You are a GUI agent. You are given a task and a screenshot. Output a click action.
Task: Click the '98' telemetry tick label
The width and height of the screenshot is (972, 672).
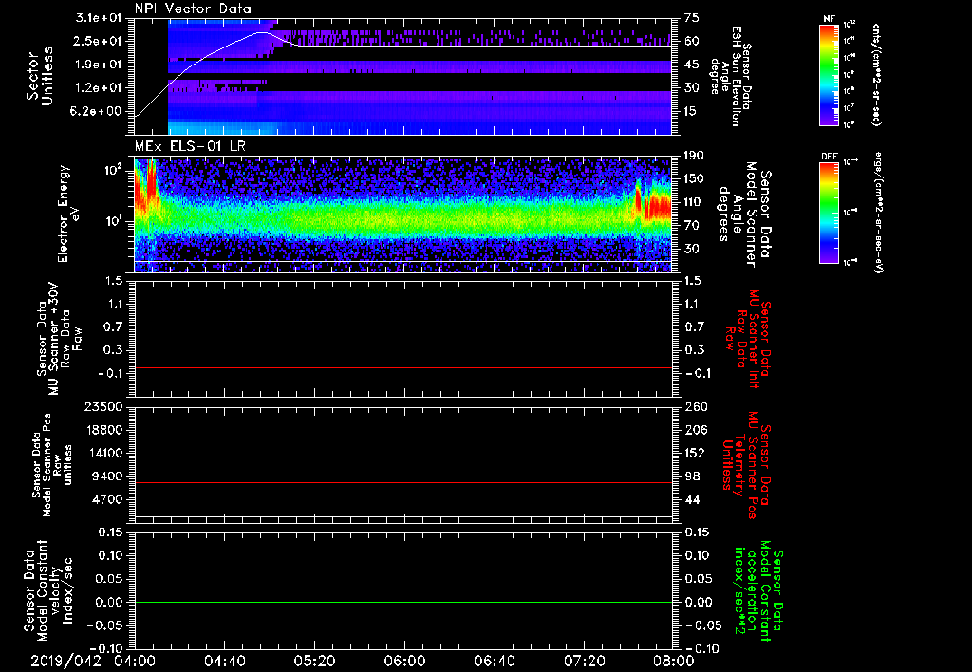(x=692, y=476)
